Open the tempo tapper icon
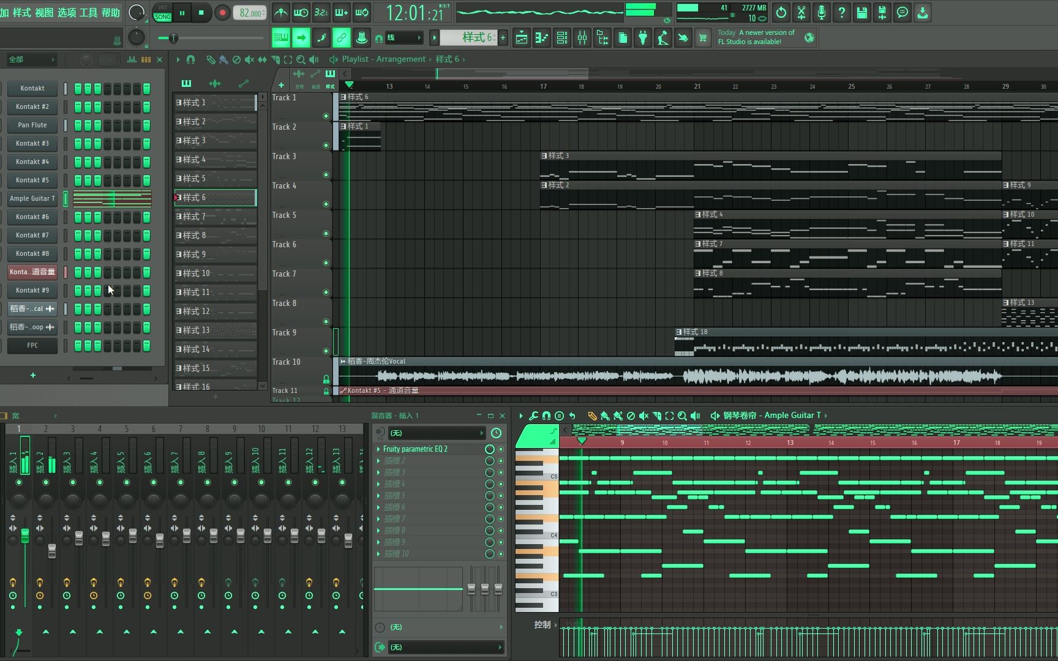 coord(663,38)
